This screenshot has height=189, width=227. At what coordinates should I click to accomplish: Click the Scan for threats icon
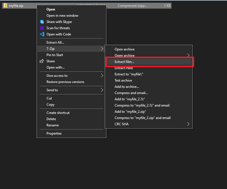(x=42, y=28)
